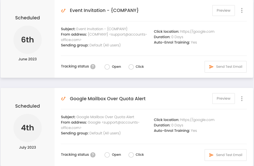Click the phishing hook icon beside Event Invitation
This screenshot has height=166, width=254.
63,11
